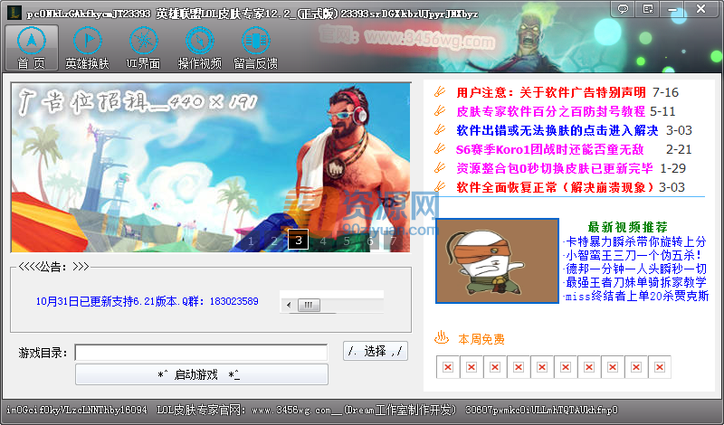Open video miss终结者上单20杀贾克斯
Image resolution: width=724 pixels, height=425 pixels.
click(637, 296)
